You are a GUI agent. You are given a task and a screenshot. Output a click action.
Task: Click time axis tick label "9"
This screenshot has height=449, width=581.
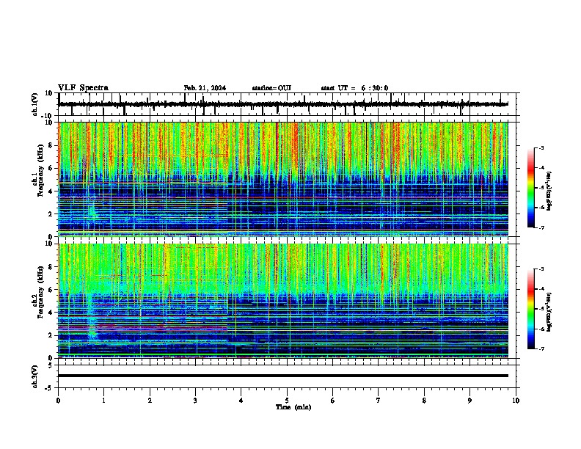point(469,400)
